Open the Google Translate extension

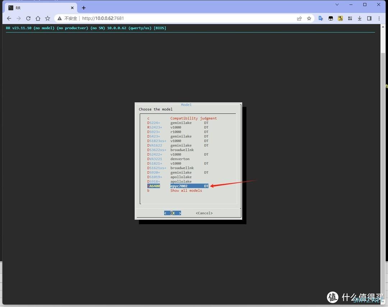[321, 18]
